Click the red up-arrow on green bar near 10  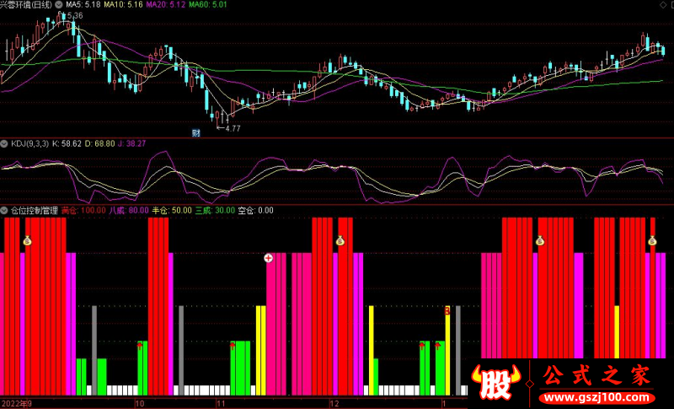tap(140, 346)
